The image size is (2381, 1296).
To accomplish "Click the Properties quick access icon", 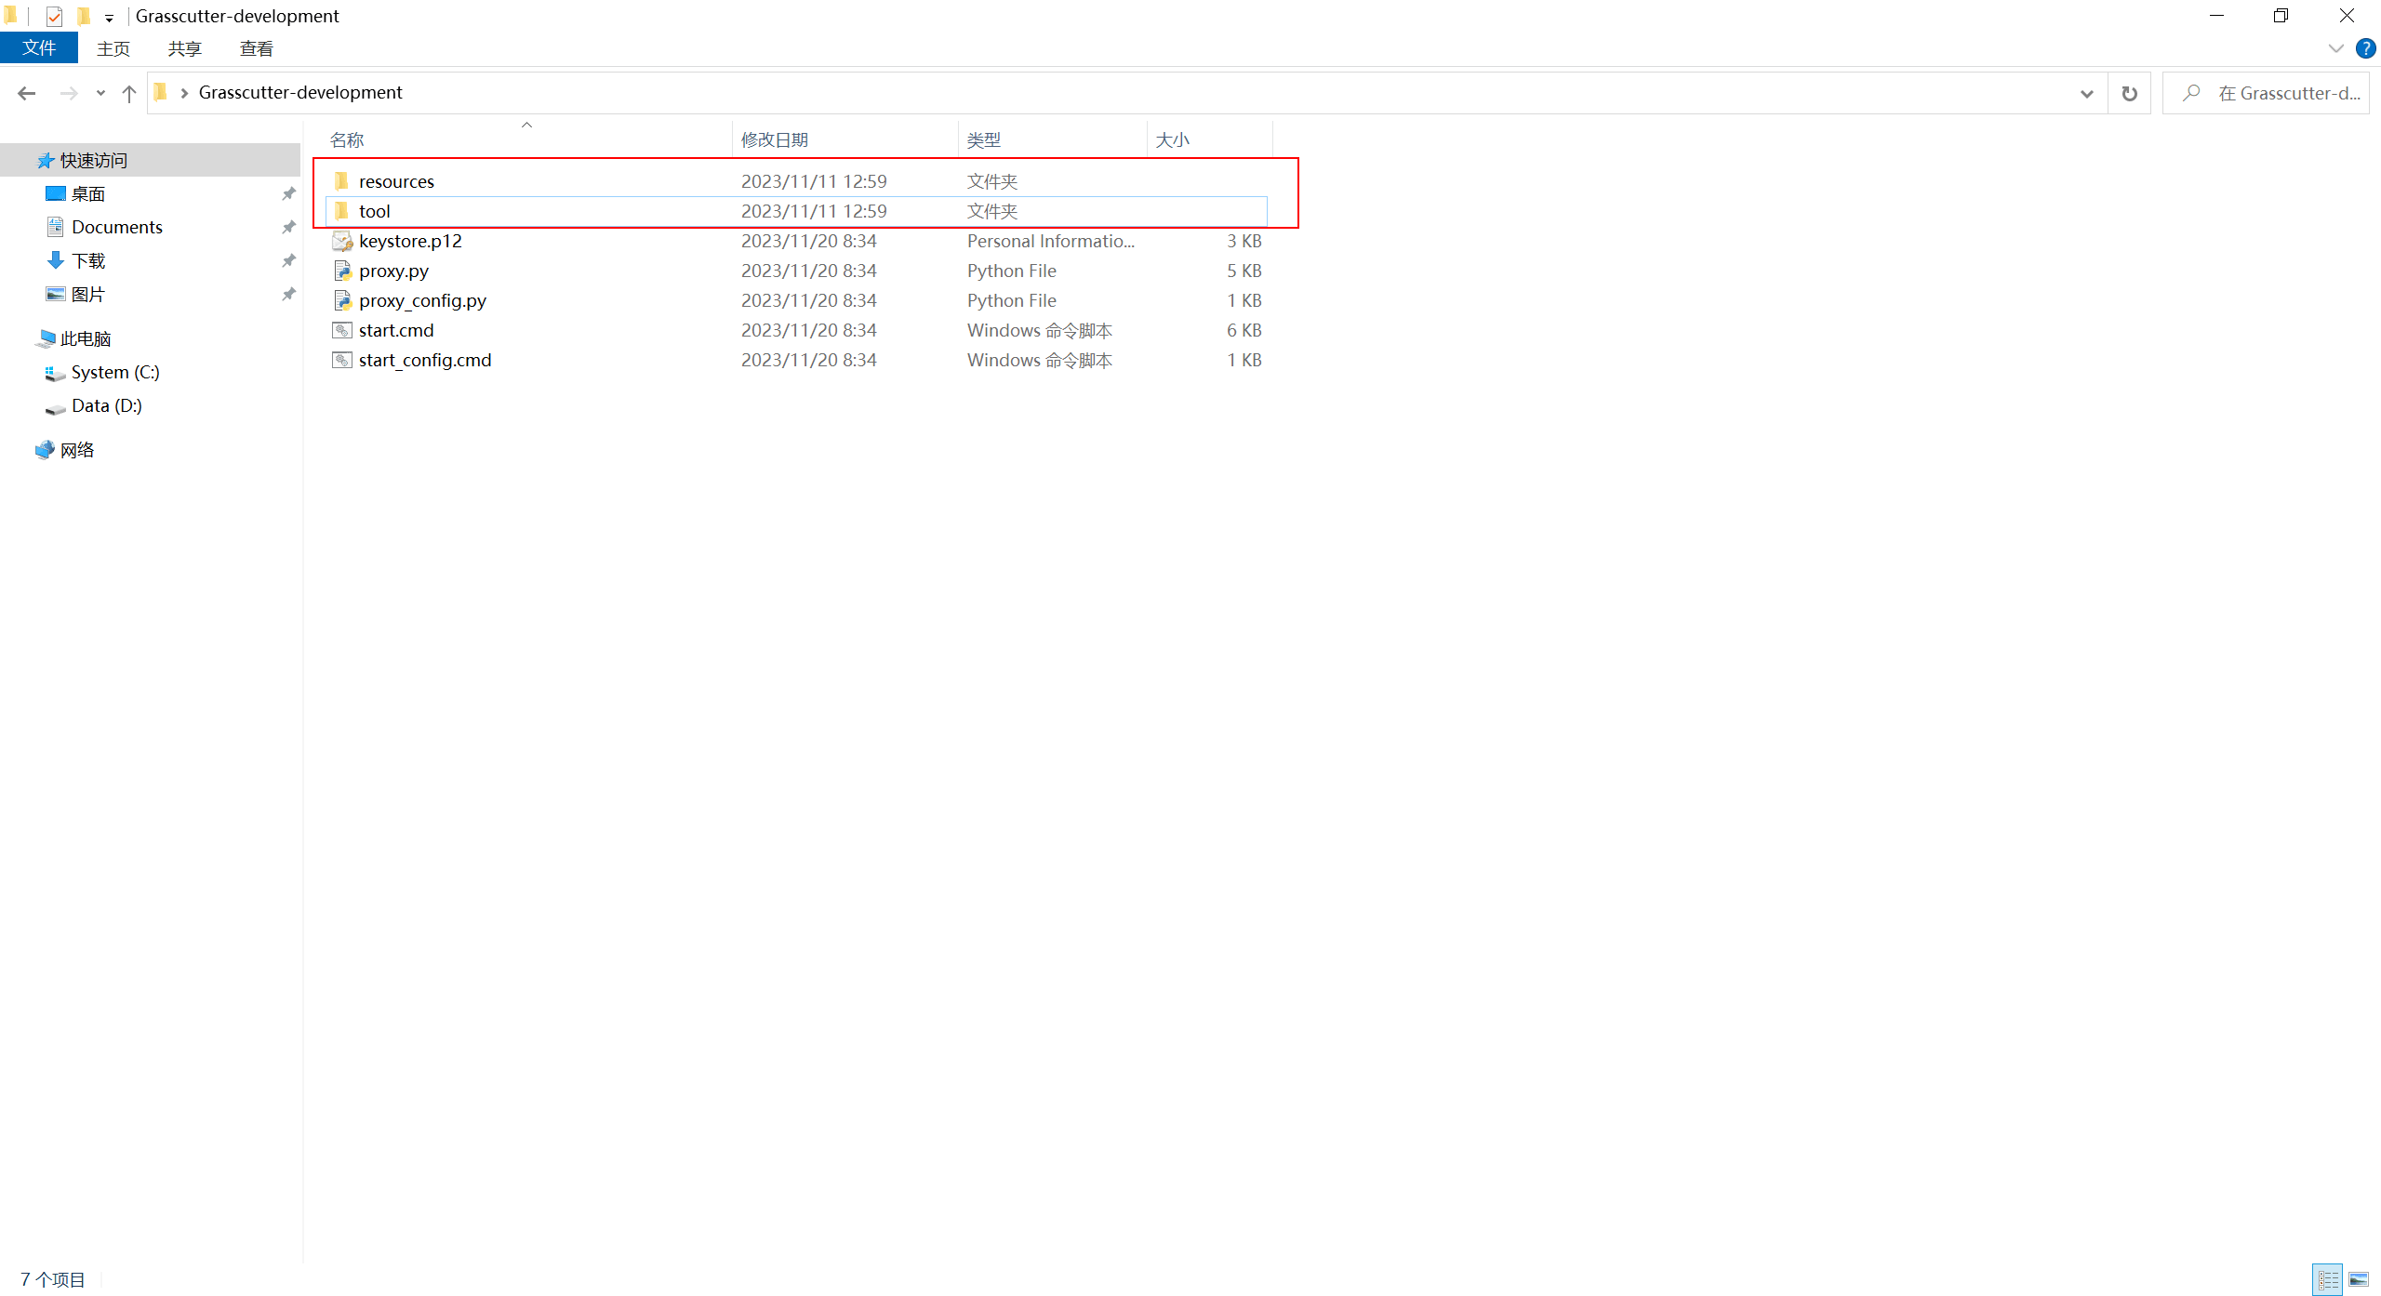I will click(x=54, y=16).
